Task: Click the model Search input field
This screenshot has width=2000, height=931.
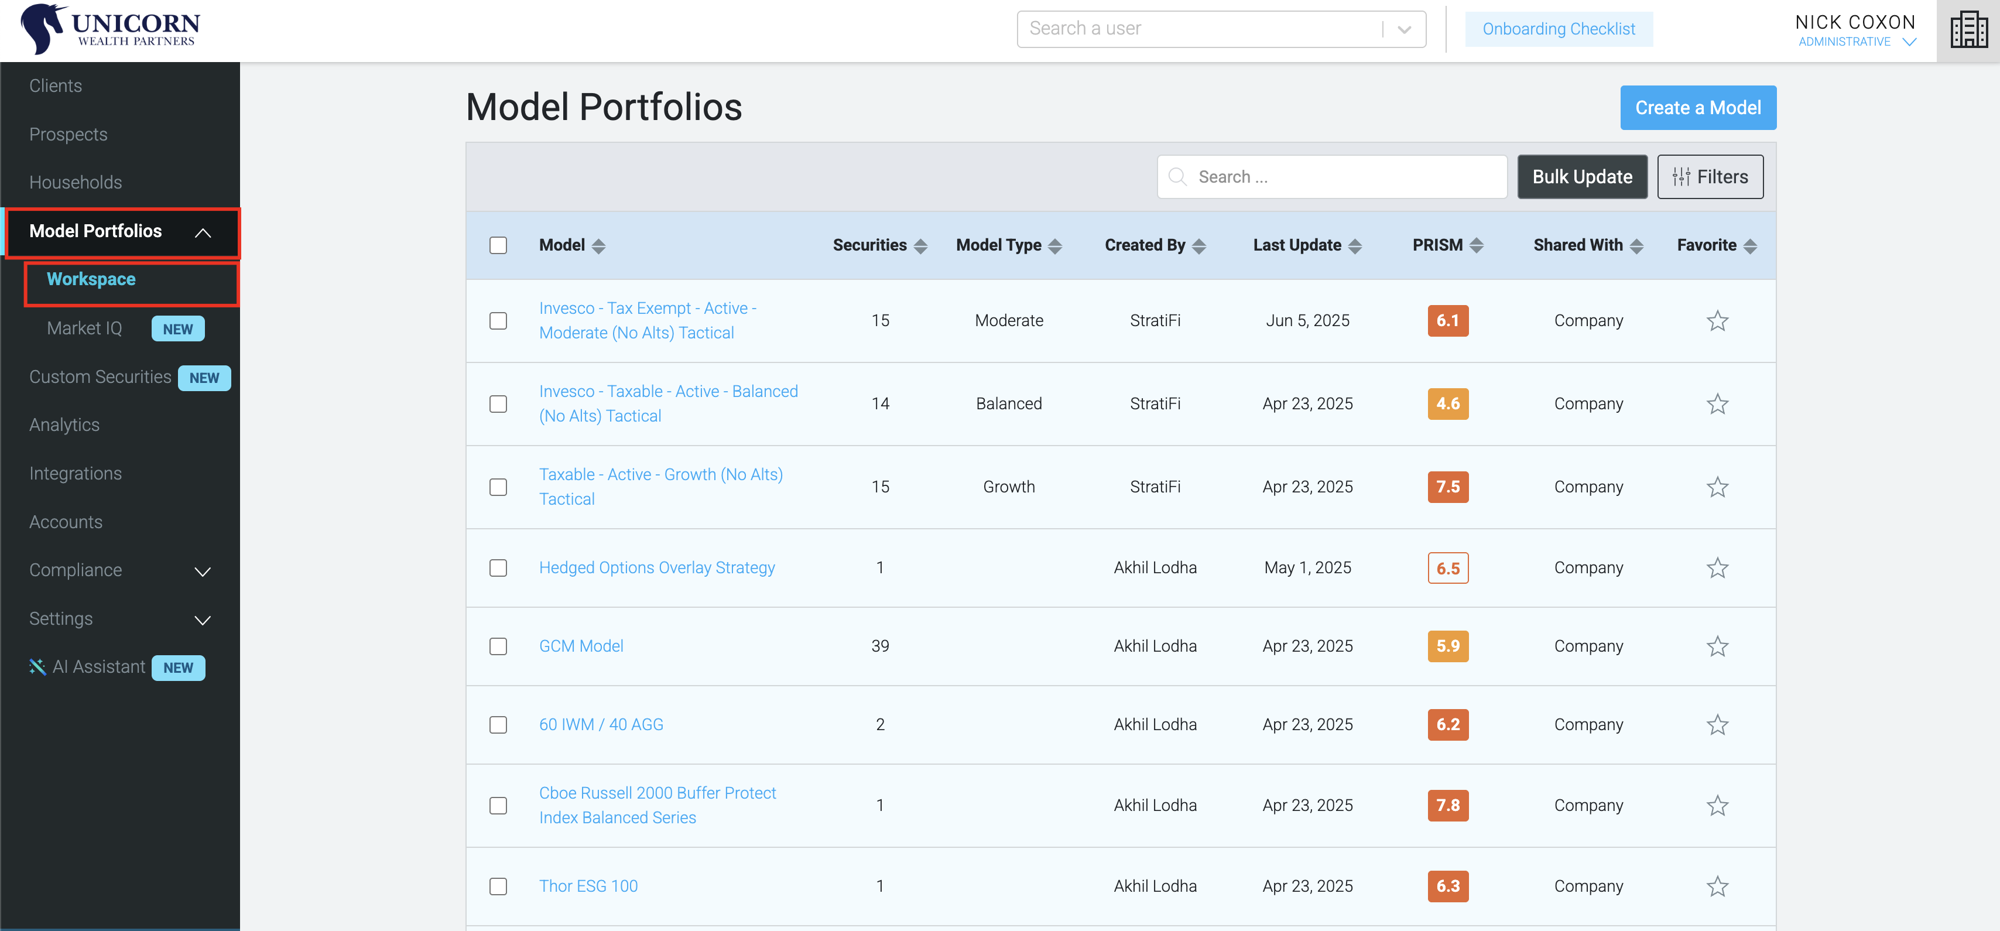Action: click(x=1331, y=177)
